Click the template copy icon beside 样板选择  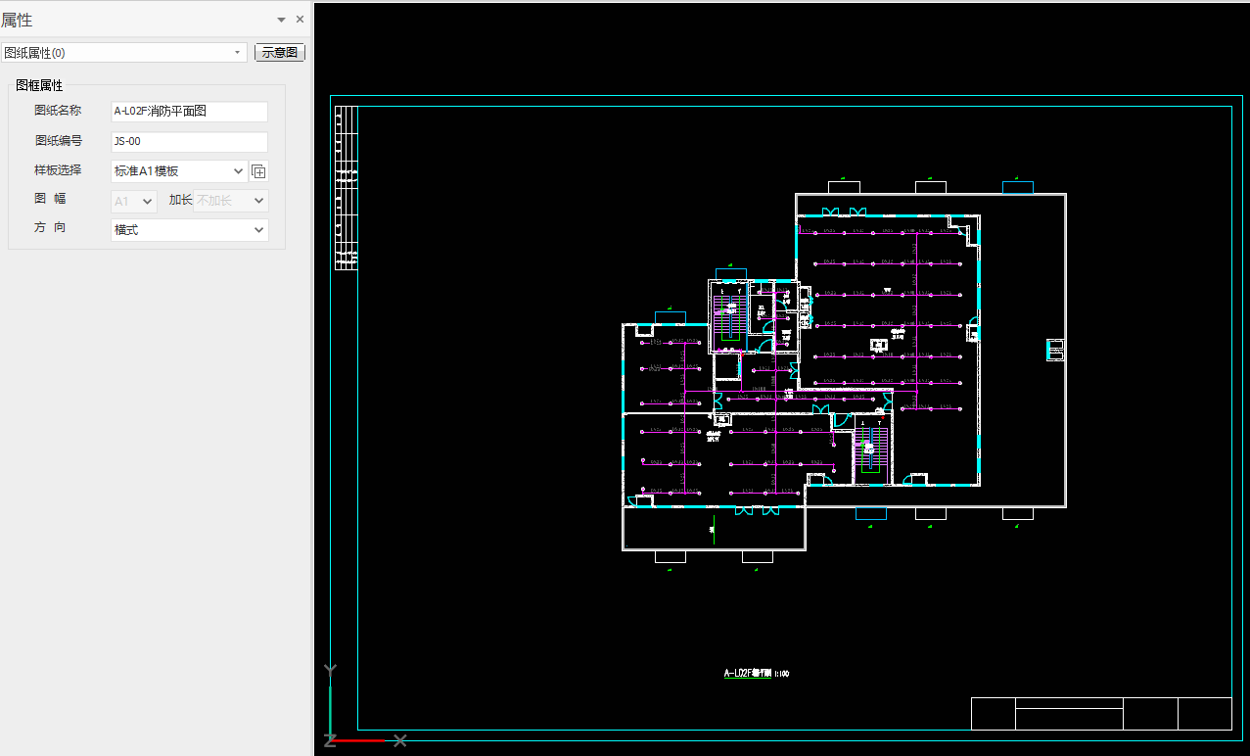(258, 171)
